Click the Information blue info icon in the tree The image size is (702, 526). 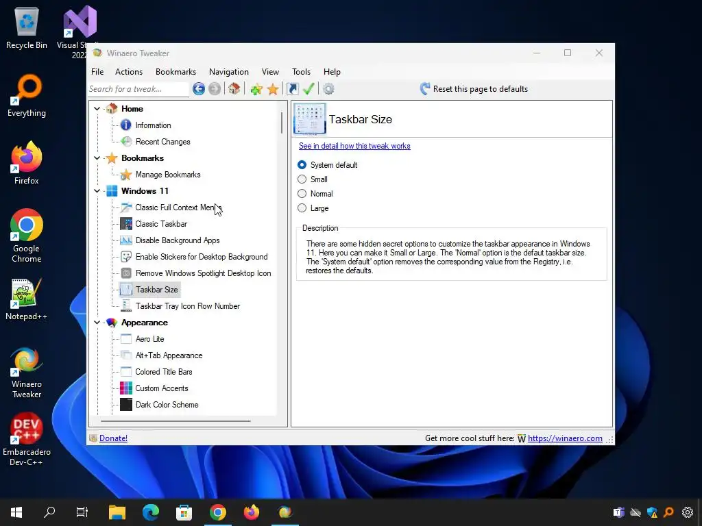126,125
